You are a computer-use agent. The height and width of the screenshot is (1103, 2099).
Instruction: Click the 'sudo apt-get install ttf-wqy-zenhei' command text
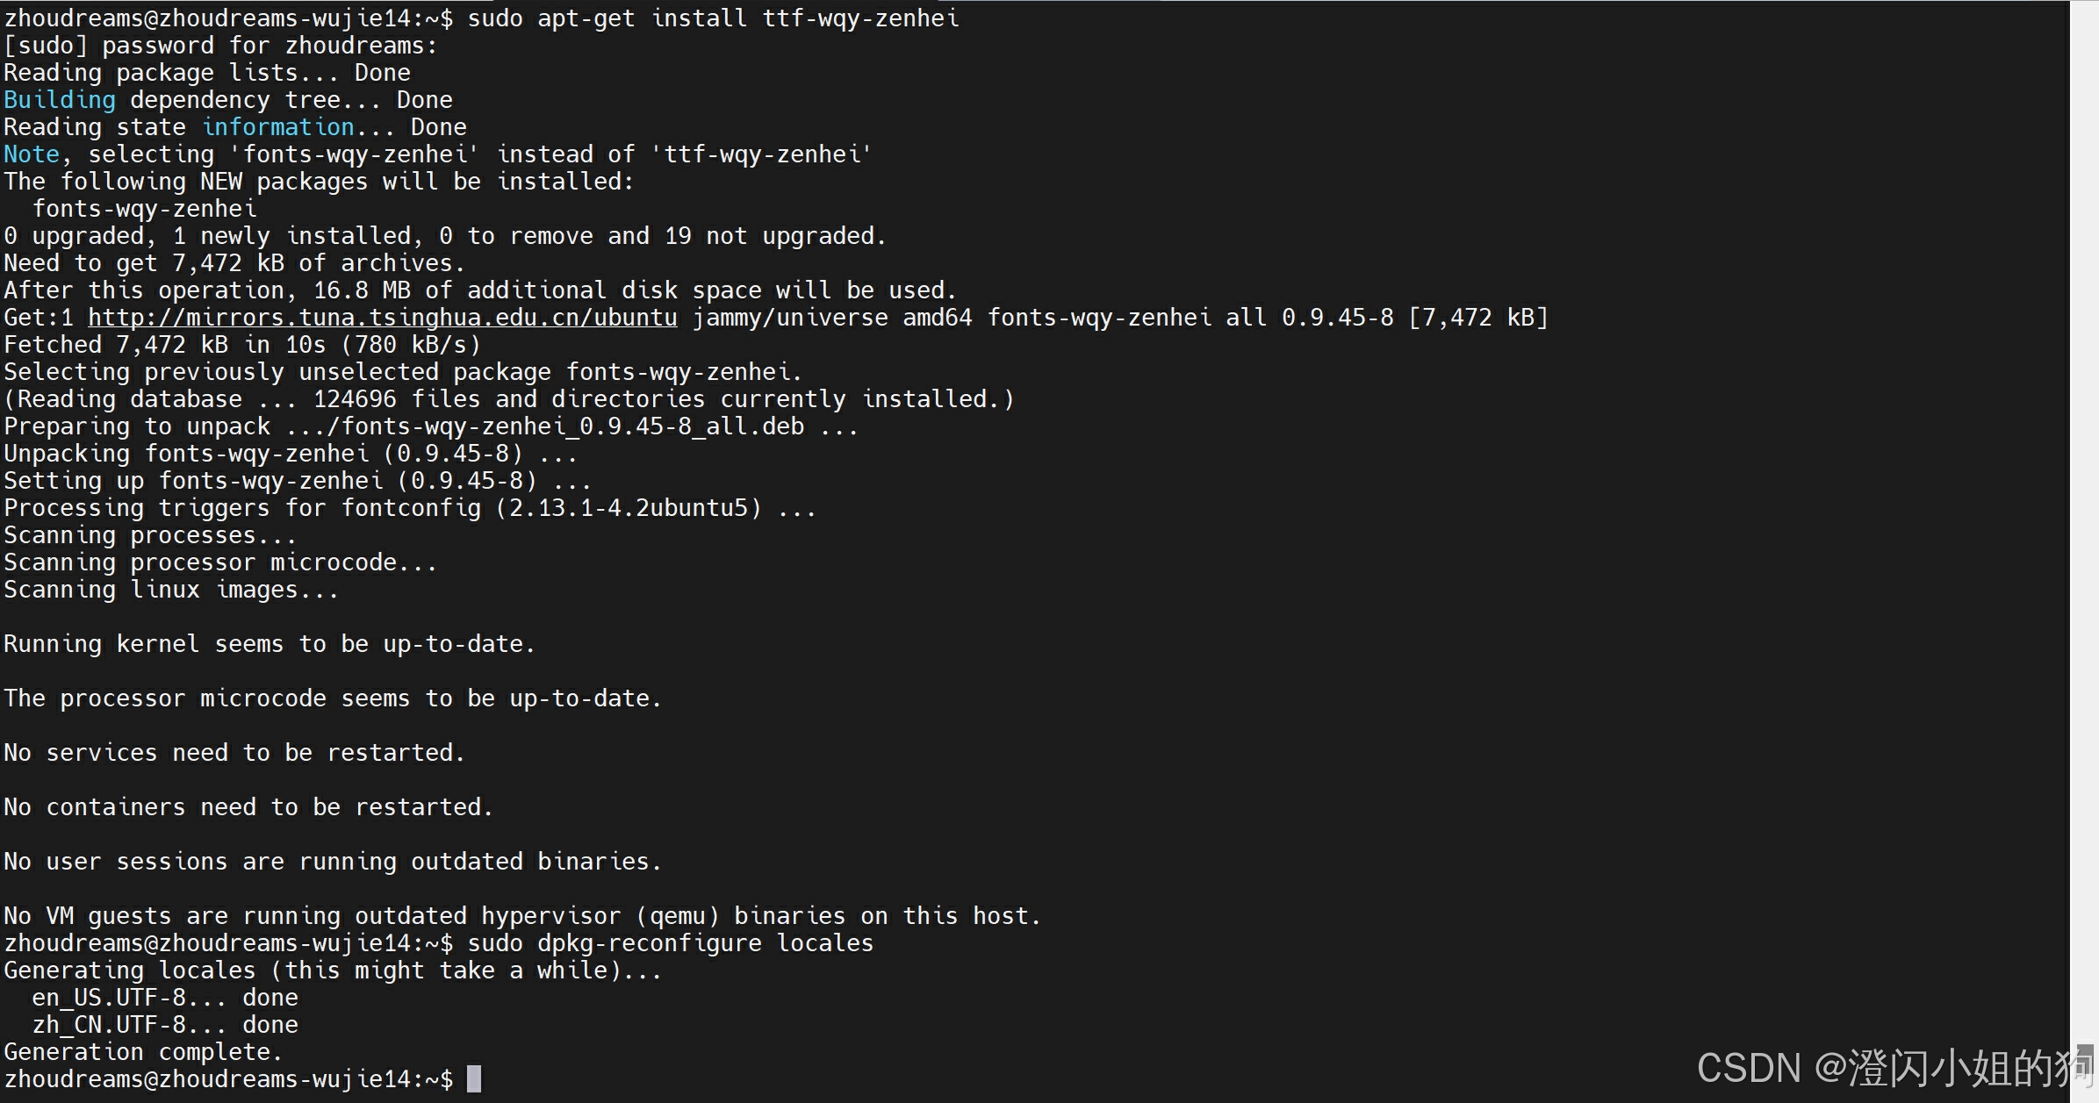713,18
